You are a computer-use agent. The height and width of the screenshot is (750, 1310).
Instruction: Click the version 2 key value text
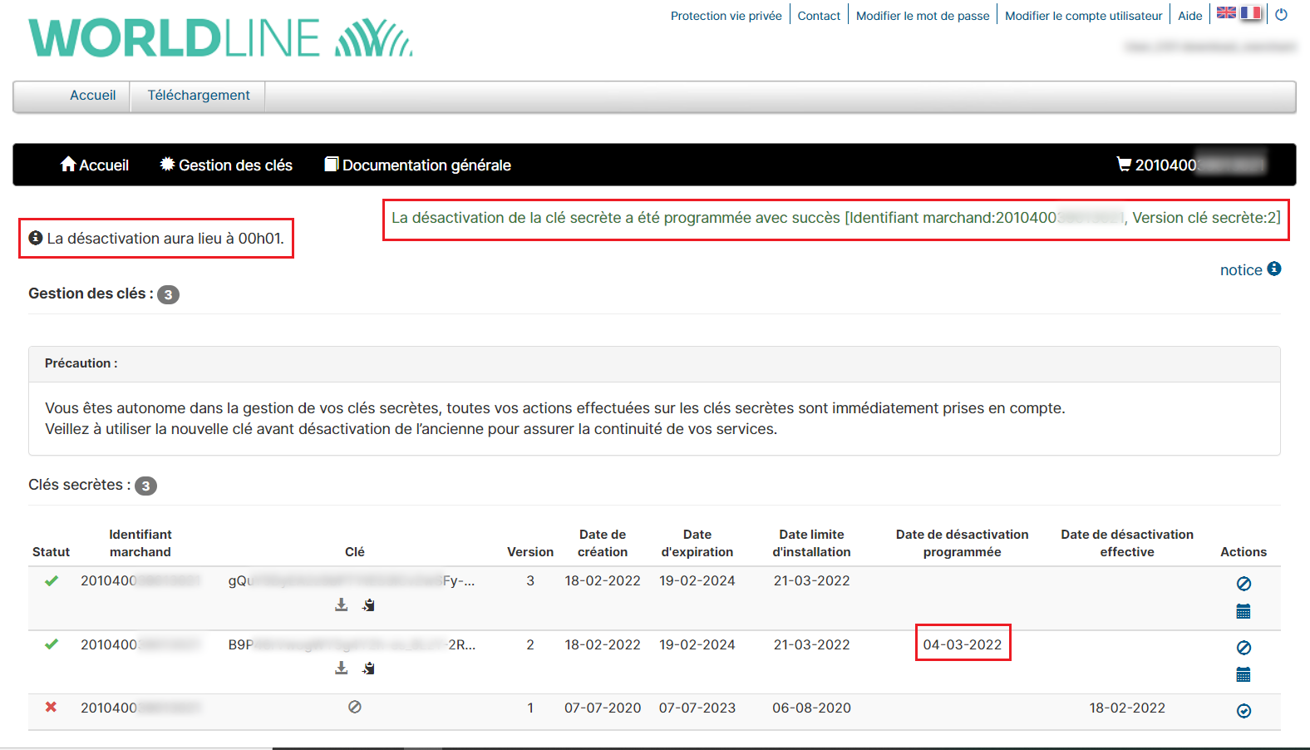coord(352,644)
